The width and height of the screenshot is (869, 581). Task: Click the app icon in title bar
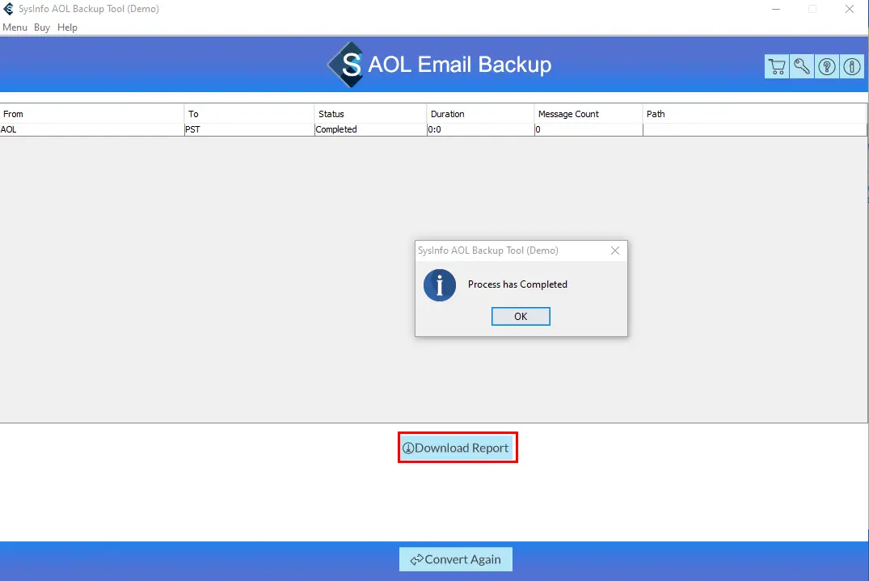(x=8, y=9)
